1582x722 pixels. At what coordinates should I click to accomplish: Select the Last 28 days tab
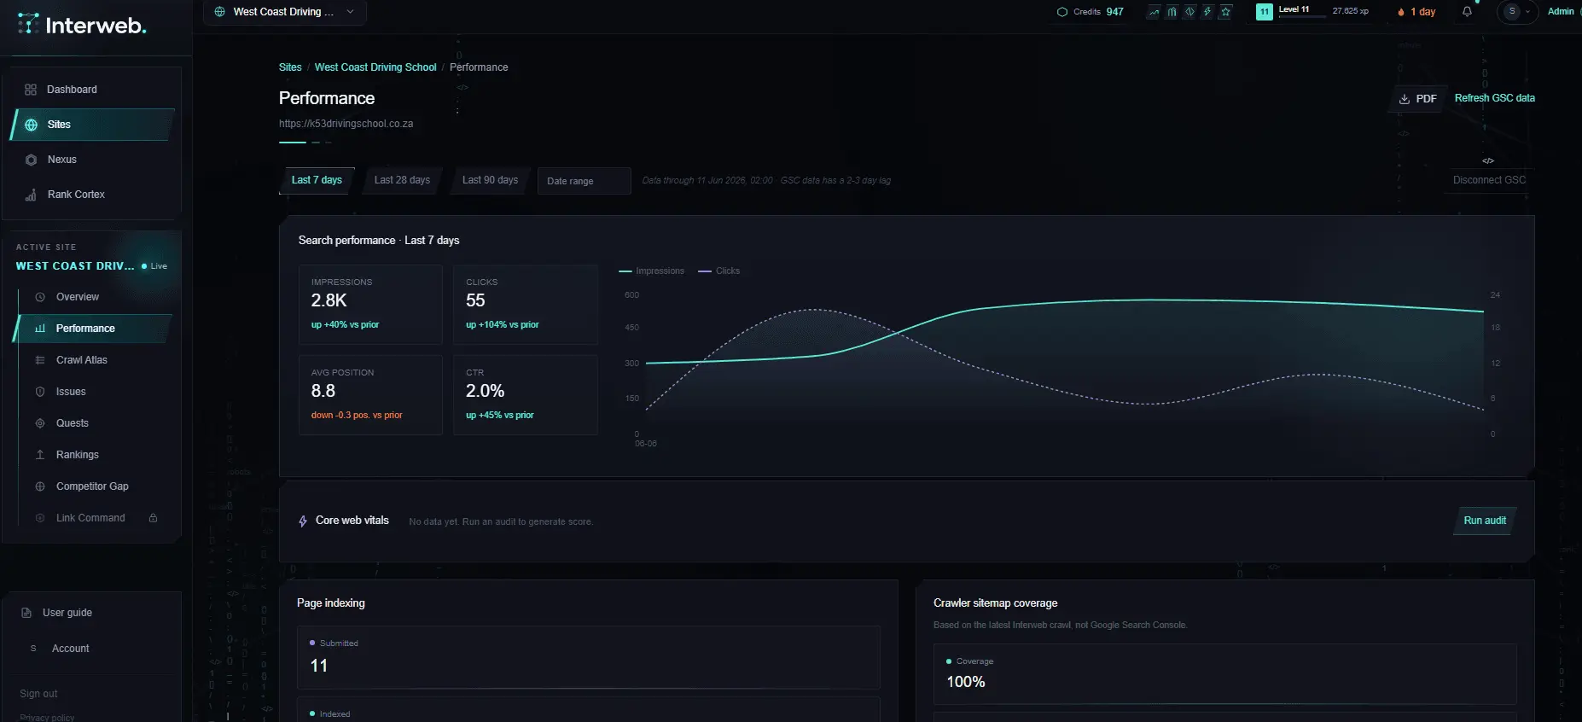coord(402,180)
